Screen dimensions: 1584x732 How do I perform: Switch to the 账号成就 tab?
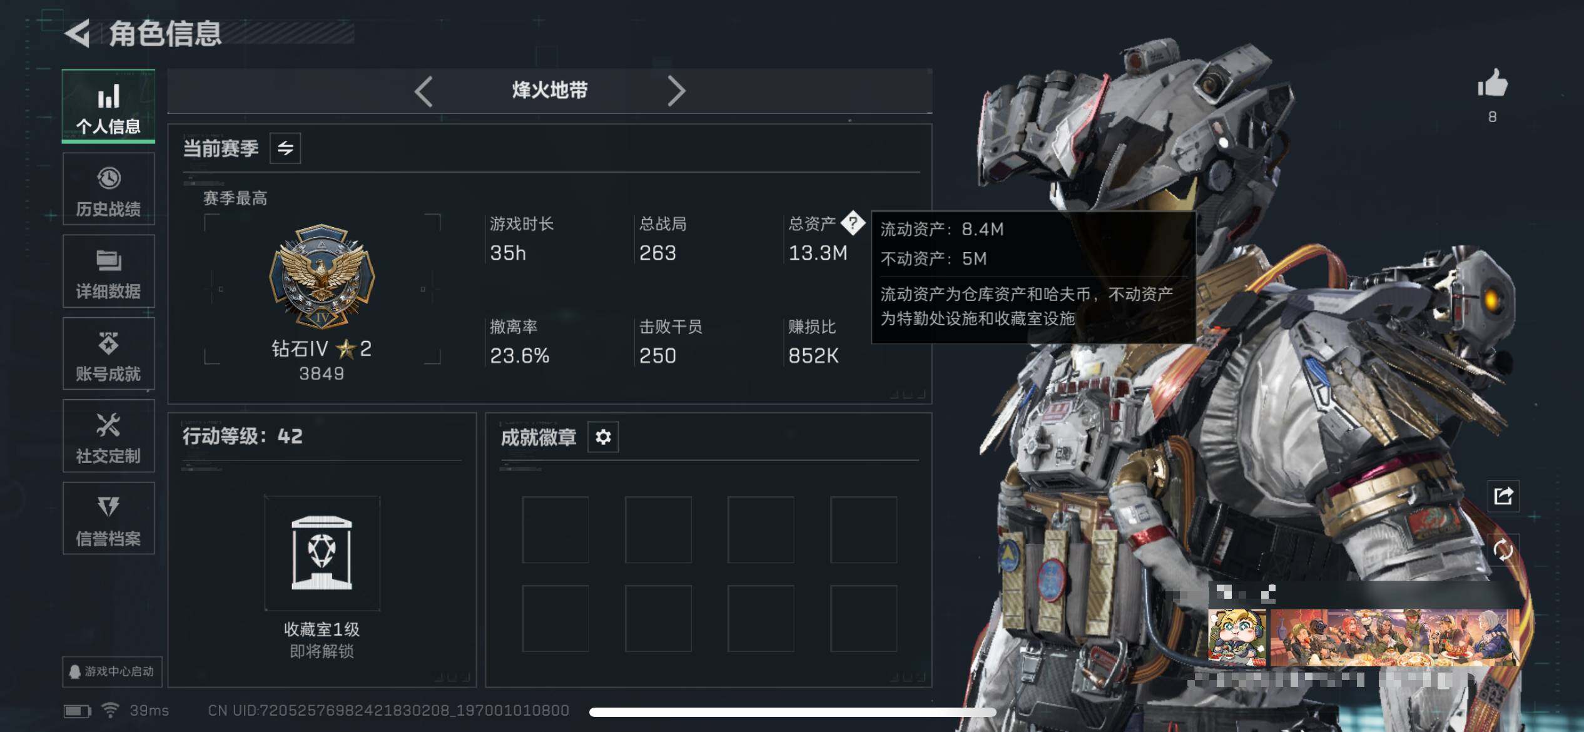pyautogui.click(x=109, y=355)
